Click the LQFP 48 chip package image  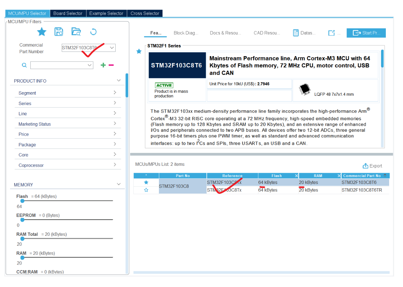pos(305,89)
